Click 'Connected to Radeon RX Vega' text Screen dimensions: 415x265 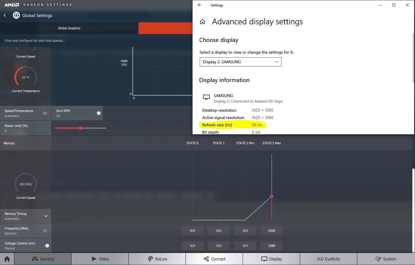coord(256,101)
